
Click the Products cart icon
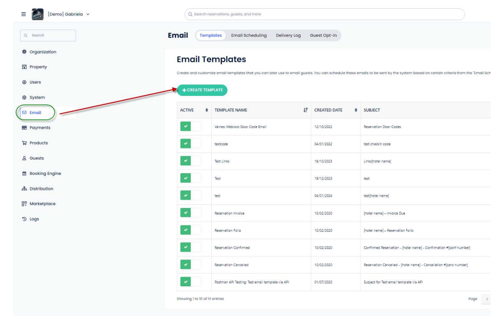tap(24, 143)
